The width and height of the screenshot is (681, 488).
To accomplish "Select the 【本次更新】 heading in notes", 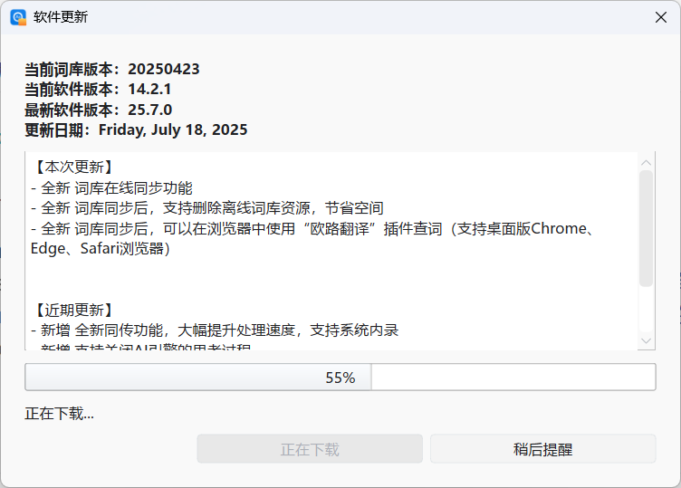I will pyautogui.click(x=72, y=168).
